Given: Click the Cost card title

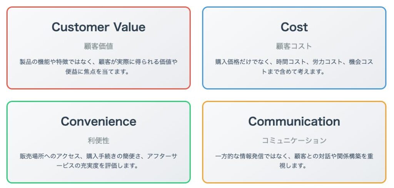Looking at the screenshot, I should tap(294, 27).
